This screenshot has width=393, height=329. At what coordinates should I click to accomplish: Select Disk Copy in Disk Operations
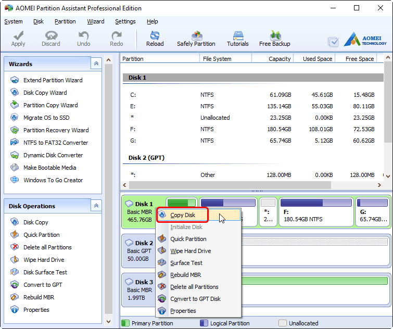(36, 222)
